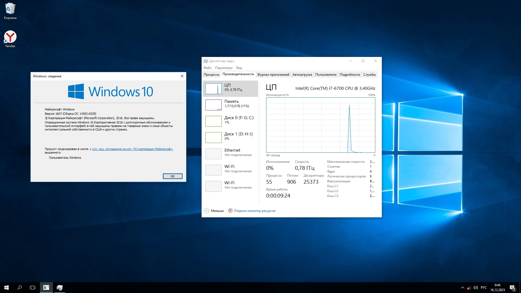Open the Параметры menu
The height and width of the screenshot is (293, 521).
coord(224,68)
